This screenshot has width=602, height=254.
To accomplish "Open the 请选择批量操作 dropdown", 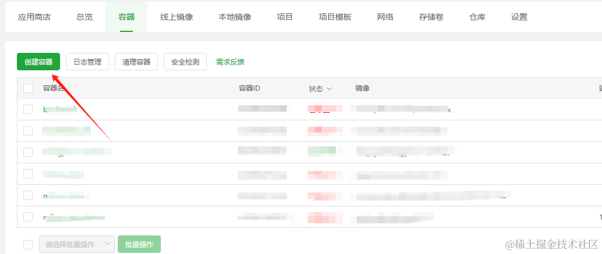I will pyautogui.click(x=77, y=245).
